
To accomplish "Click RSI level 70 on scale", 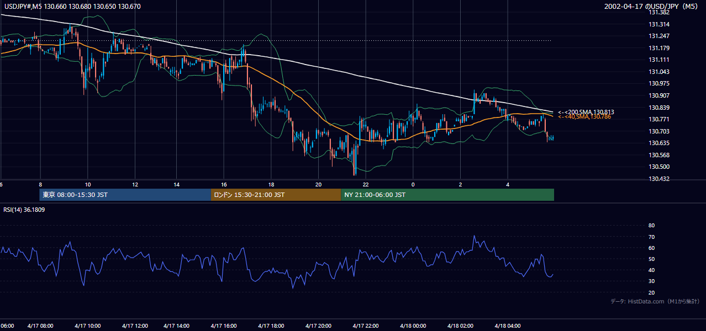I will tap(651, 237).
